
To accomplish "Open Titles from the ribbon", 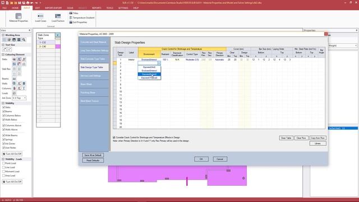I will tap(73, 13).
